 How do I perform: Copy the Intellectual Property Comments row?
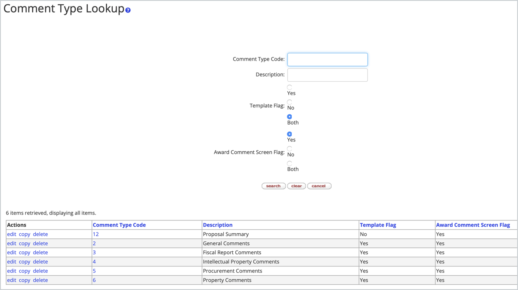[x=25, y=262]
